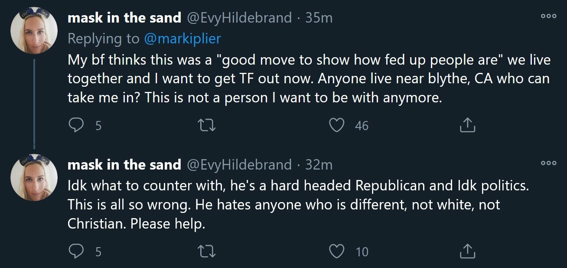Retweet the tweet asking about Blythe, CA
Screen dimensions: 567x268
[x=207, y=125]
